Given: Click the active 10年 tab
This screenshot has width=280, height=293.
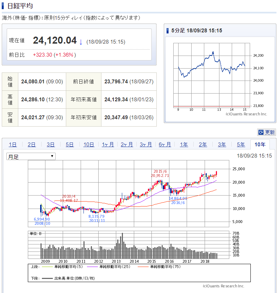Looking at the screenshot, I should coord(260,145).
